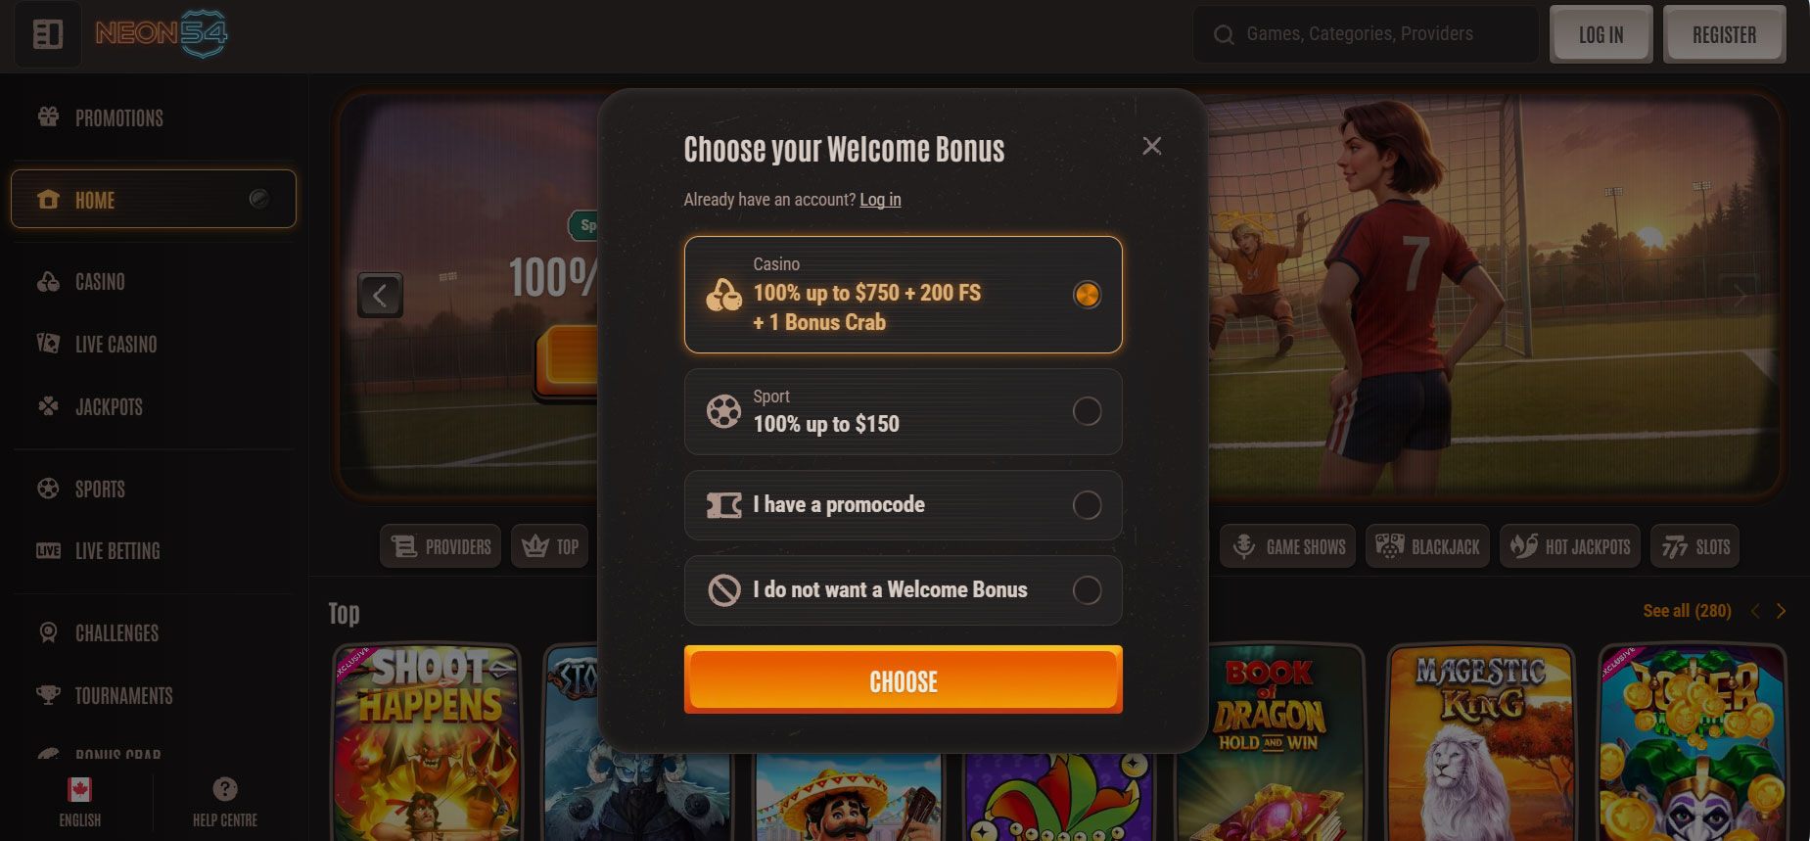Click the games search field
The image size is (1810, 841).
click(x=1366, y=34)
